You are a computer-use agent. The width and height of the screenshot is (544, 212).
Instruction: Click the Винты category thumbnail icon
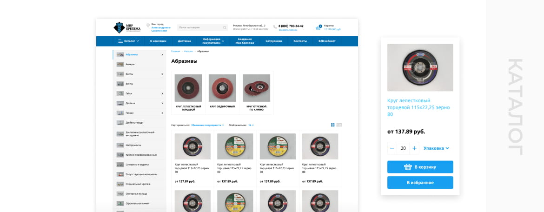click(x=120, y=84)
